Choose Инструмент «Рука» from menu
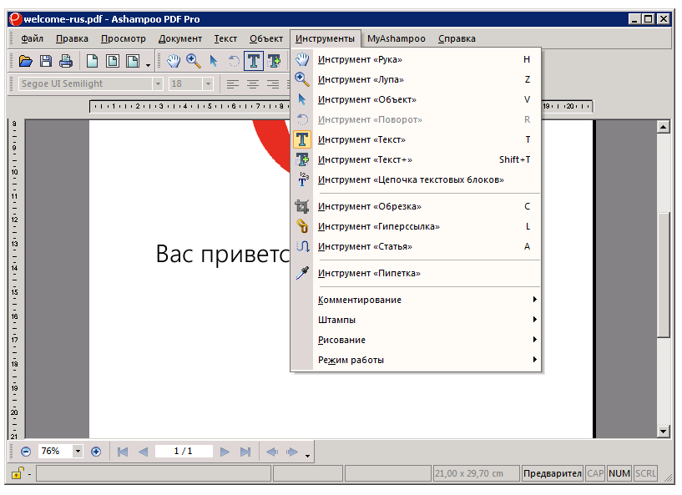This screenshot has width=682, height=495. [x=416, y=59]
